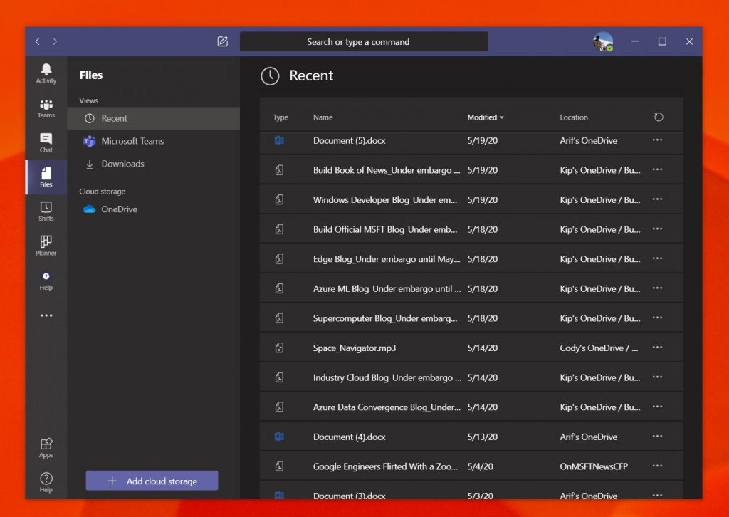Click the Add cloud storage button
The height and width of the screenshot is (517, 729).
click(152, 481)
